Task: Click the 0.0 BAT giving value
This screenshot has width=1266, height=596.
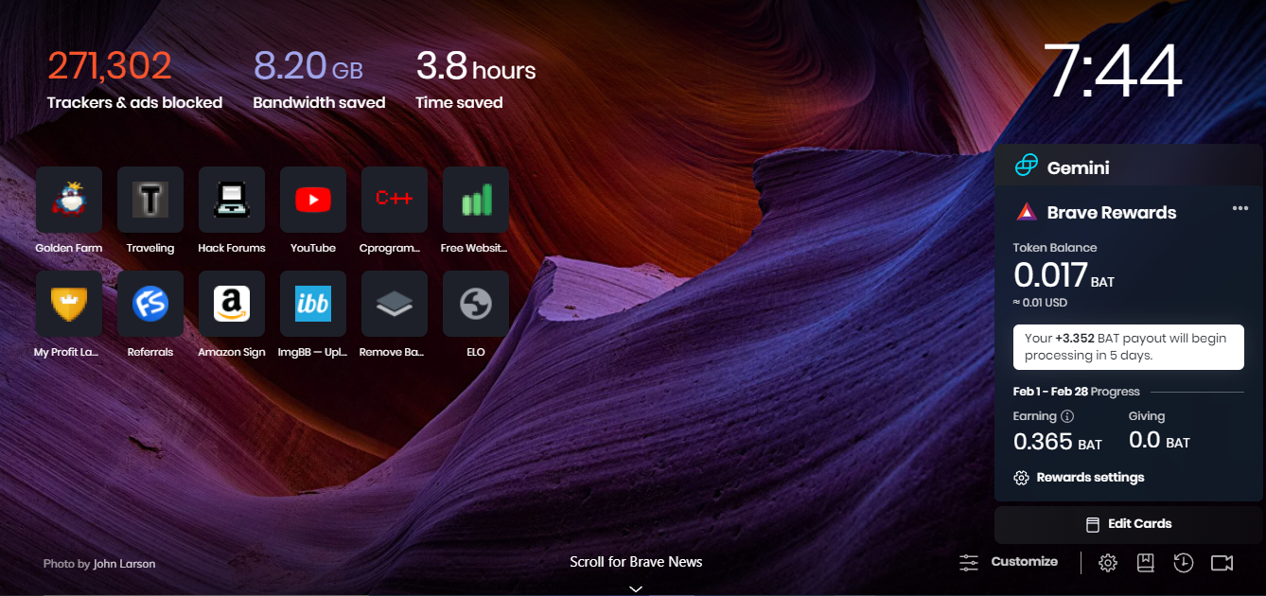Action: tap(1159, 442)
